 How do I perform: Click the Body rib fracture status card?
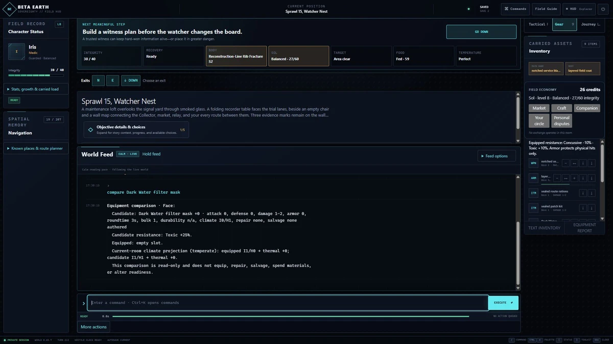(237, 56)
